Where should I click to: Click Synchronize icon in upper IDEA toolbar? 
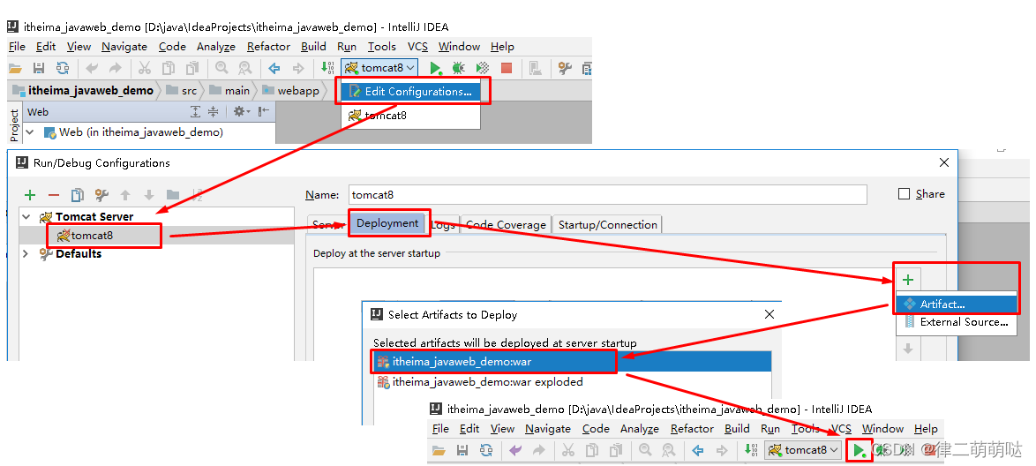[x=62, y=67]
